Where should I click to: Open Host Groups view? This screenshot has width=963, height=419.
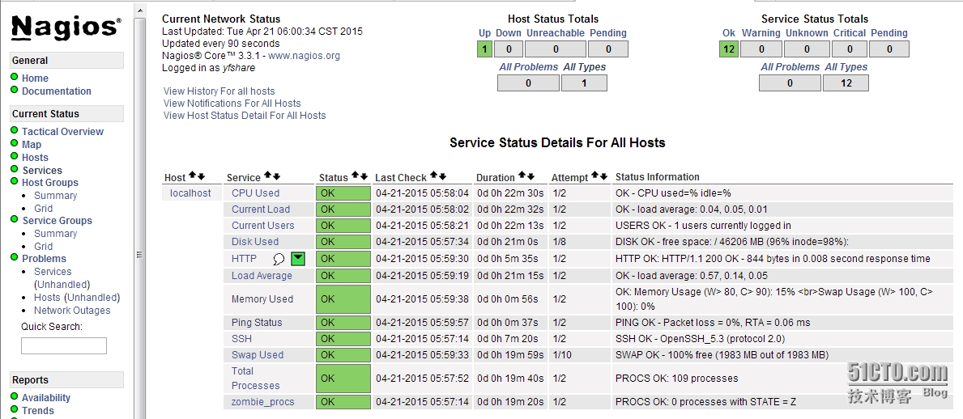(50, 183)
